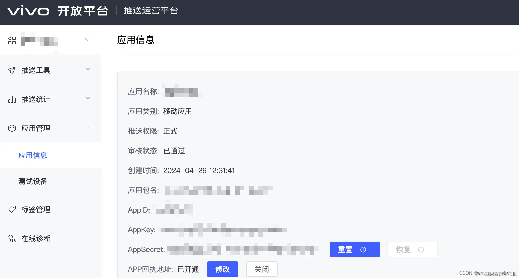
Task: Click the app grid icon in the sidebar
Action: pyautogui.click(x=11, y=40)
